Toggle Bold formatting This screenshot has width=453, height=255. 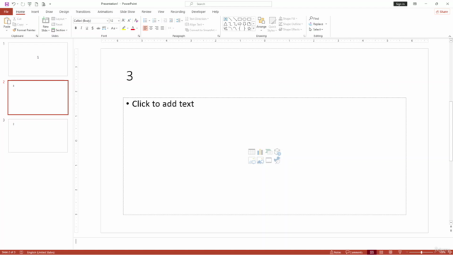pyautogui.click(x=76, y=28)
